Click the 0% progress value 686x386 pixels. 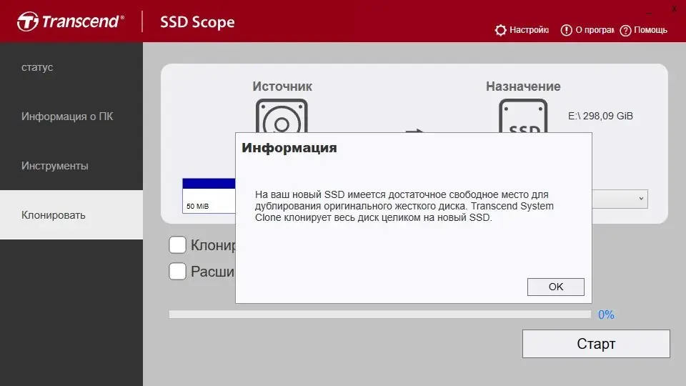606,315
